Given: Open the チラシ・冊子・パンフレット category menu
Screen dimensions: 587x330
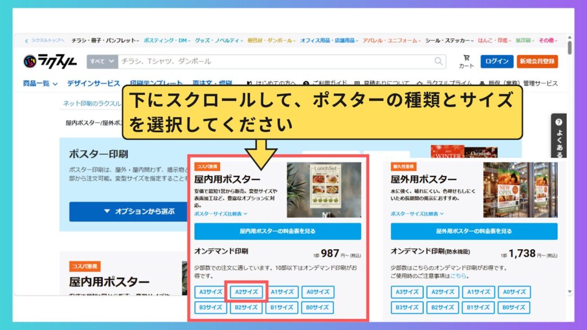Looking at the screenshot, I should (105, 41).
